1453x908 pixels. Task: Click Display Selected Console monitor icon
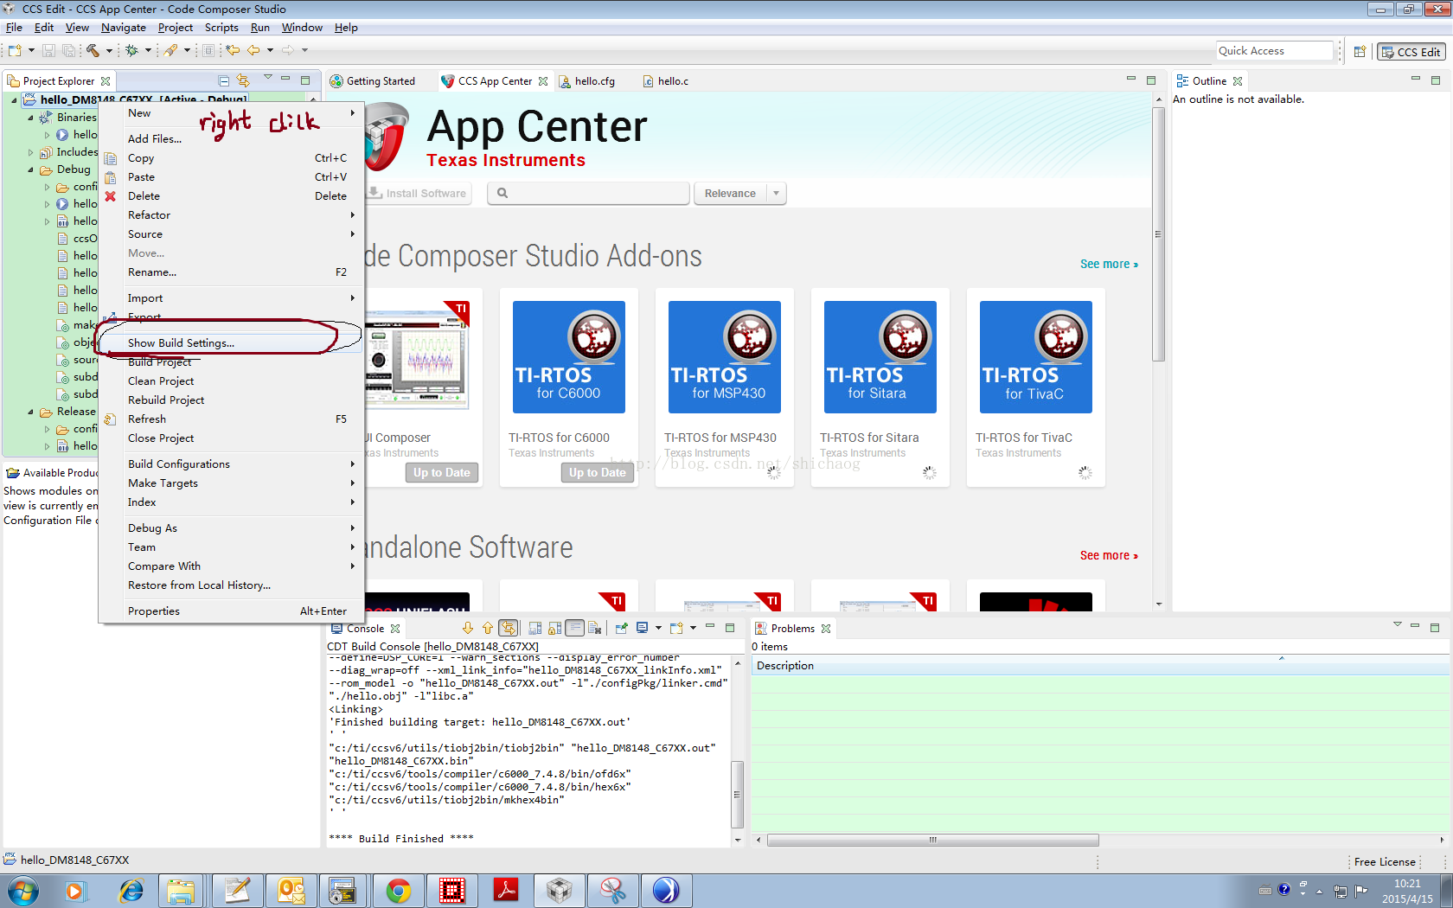(642, 628)
